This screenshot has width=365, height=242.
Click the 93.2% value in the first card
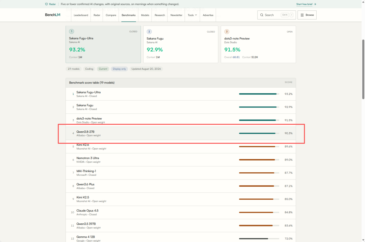tap(77, 50)
